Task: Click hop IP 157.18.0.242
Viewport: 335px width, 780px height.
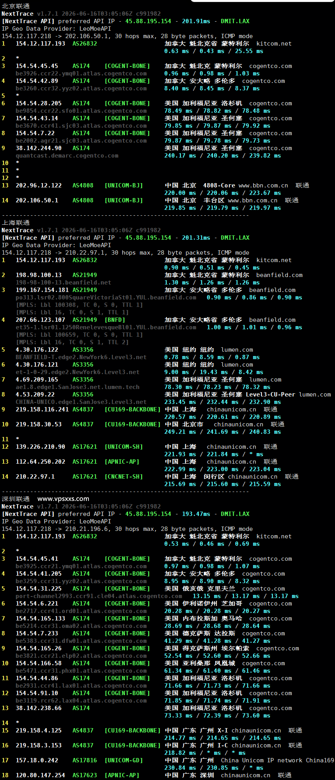Action: tap(37, 760)
